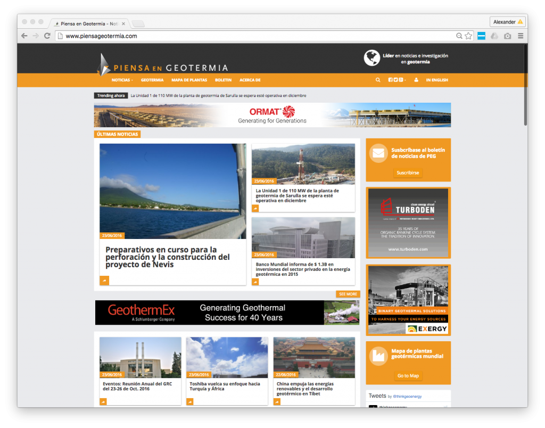The image size is (545, 428).
Task: Click the Toshiba sky and clouds image
Action: click(x=227, y=357)
